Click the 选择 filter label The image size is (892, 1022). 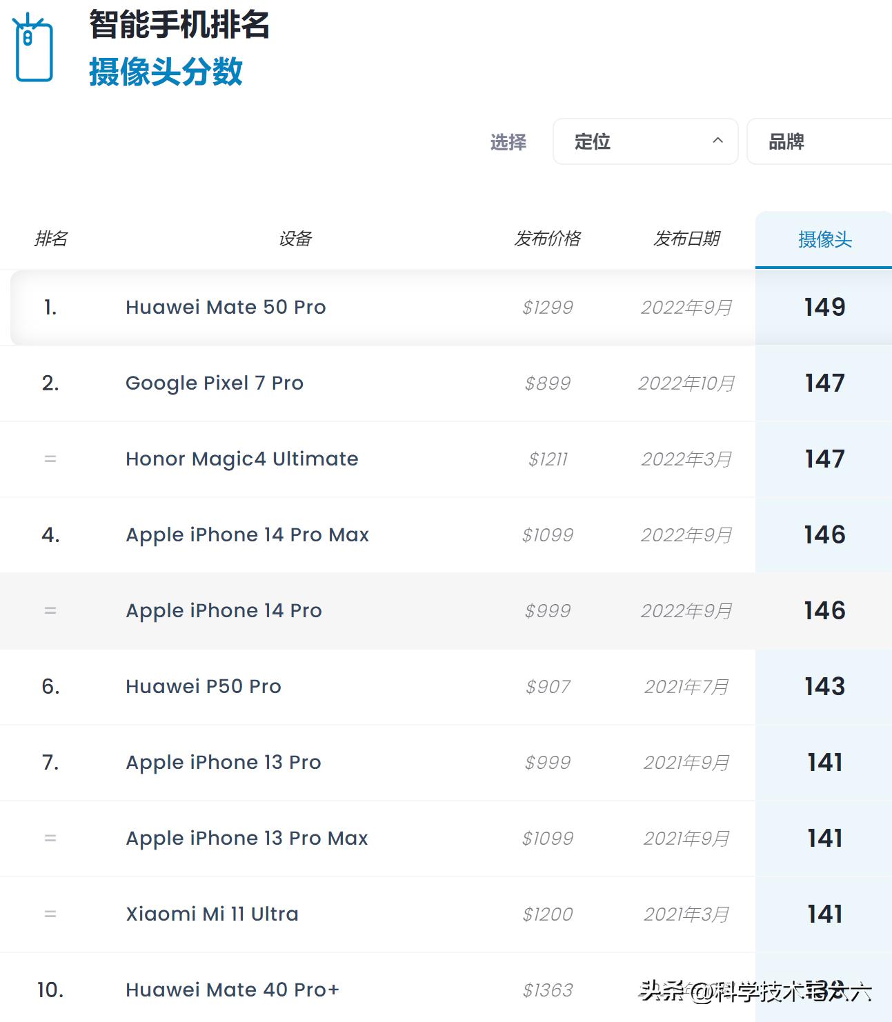tap(508, 141)
